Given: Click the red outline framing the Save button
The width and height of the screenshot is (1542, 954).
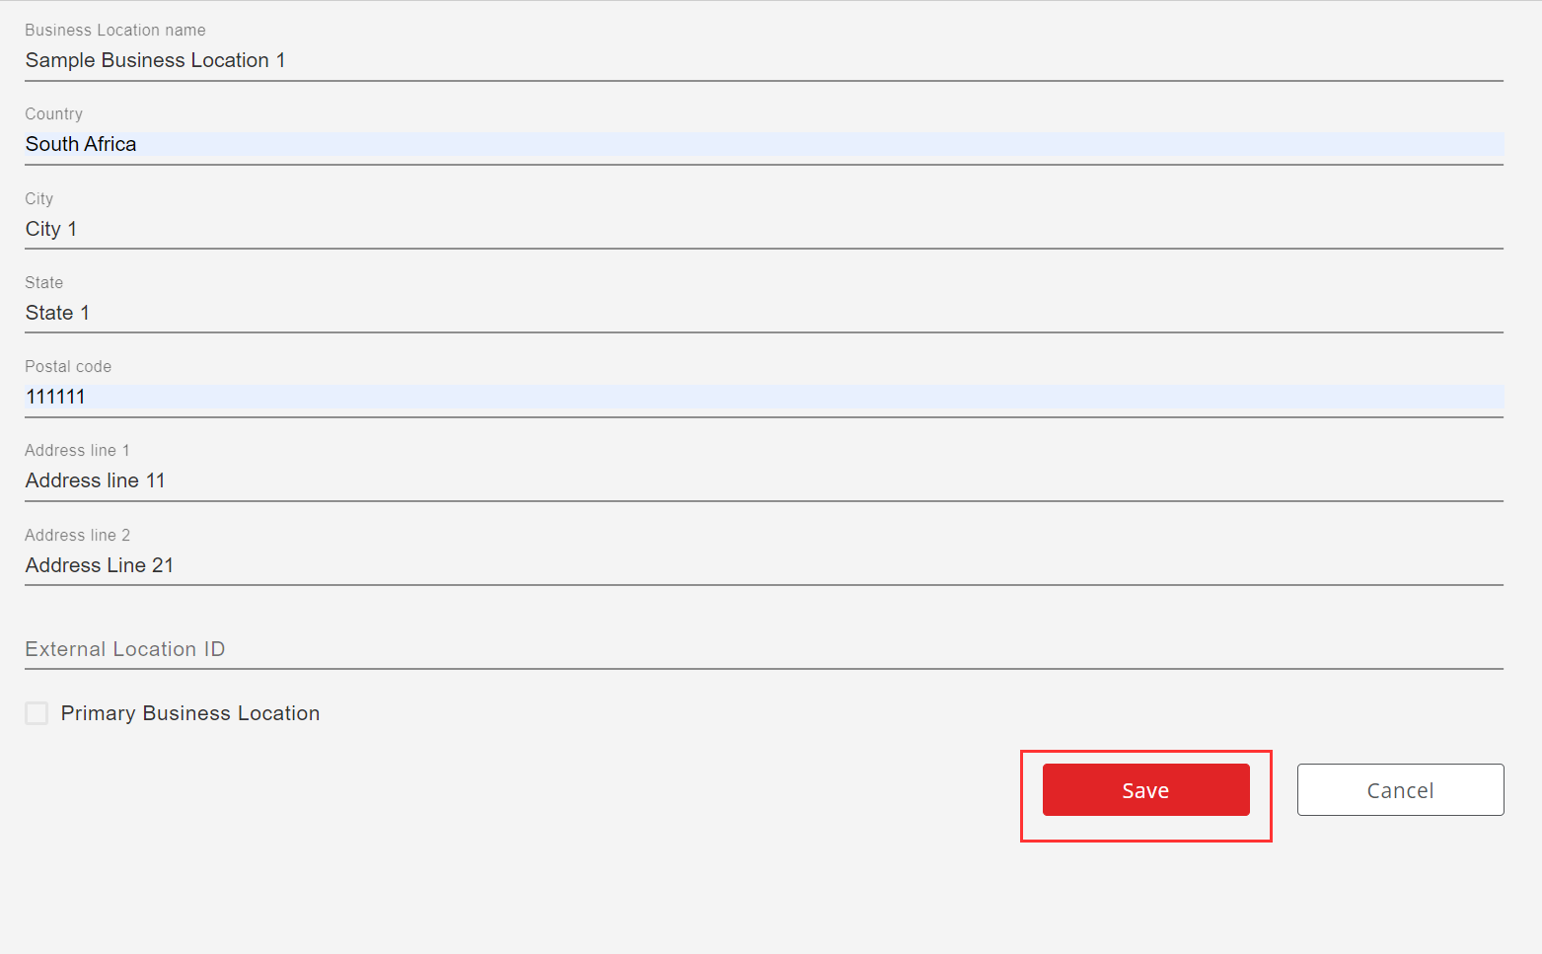Looking at the screenshot, I should click(1146, 752).
